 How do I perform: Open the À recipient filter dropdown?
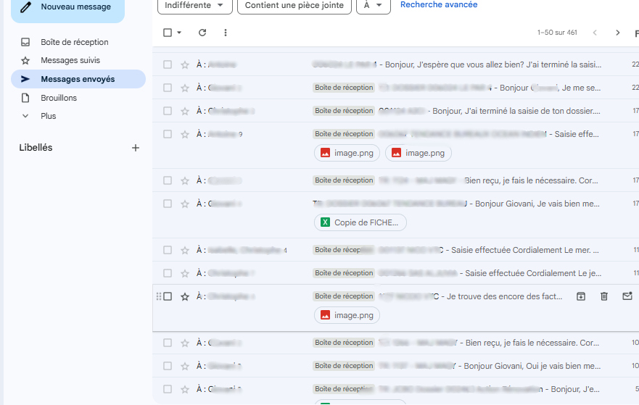pyautogui.click(x=374, y=5)
